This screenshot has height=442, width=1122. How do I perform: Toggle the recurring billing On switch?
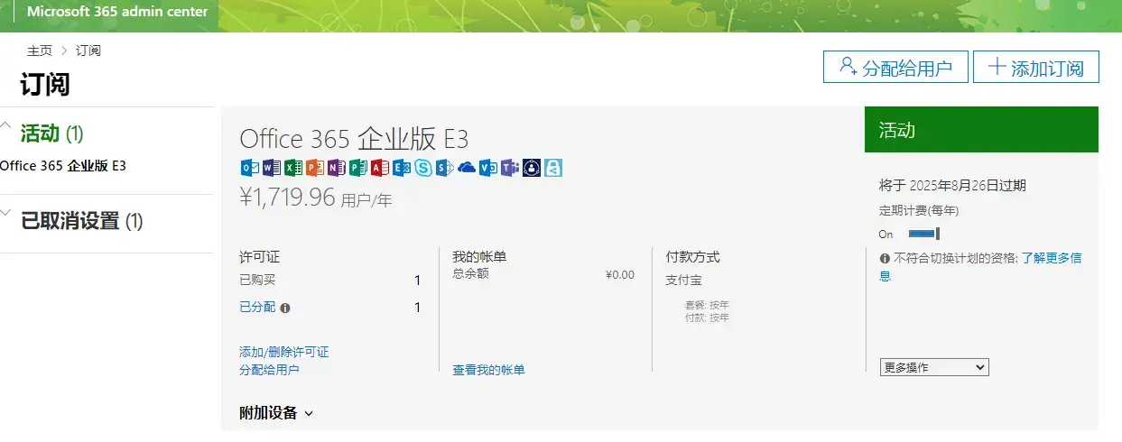924,235
